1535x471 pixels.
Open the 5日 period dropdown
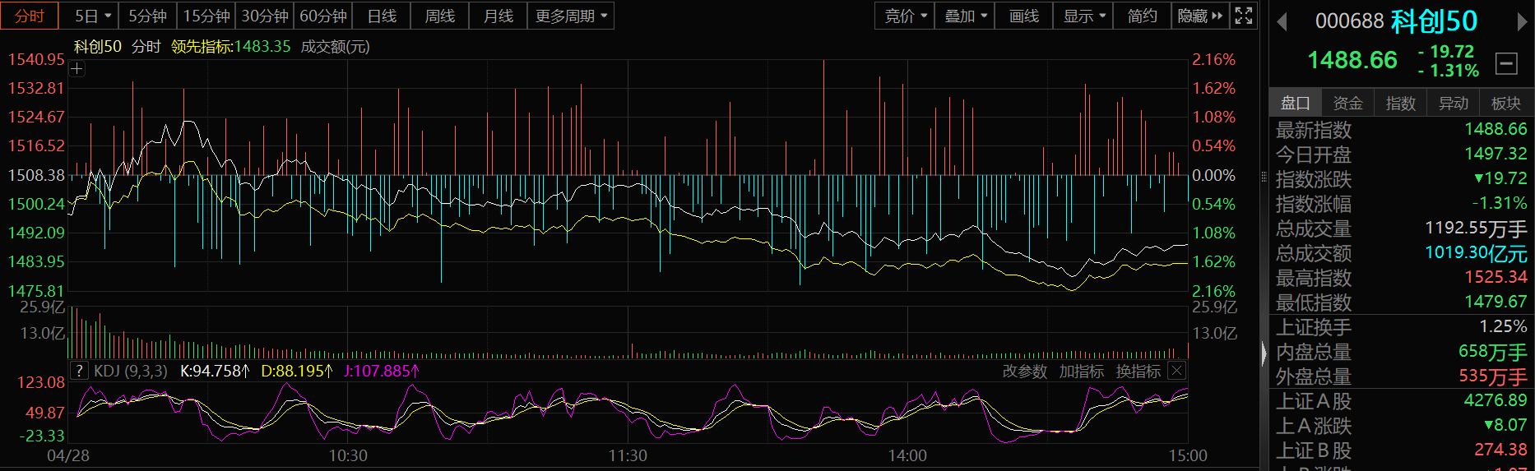(x=93, y=16)
